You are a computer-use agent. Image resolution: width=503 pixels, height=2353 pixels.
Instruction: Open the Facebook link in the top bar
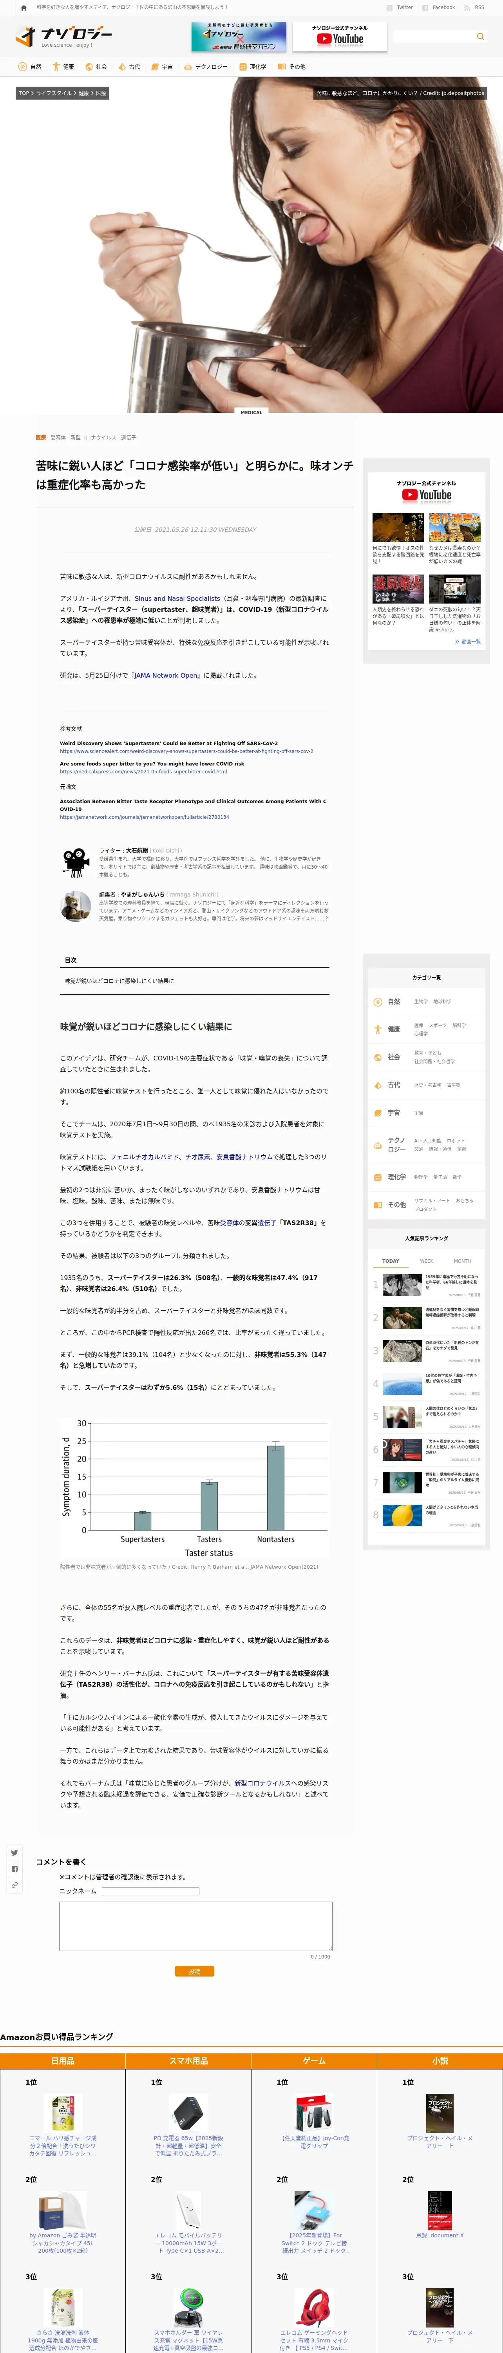pyautogui.click(x=439, y=7)
